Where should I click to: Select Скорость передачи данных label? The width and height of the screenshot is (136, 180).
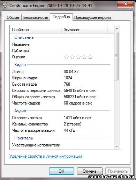(36, 91)
